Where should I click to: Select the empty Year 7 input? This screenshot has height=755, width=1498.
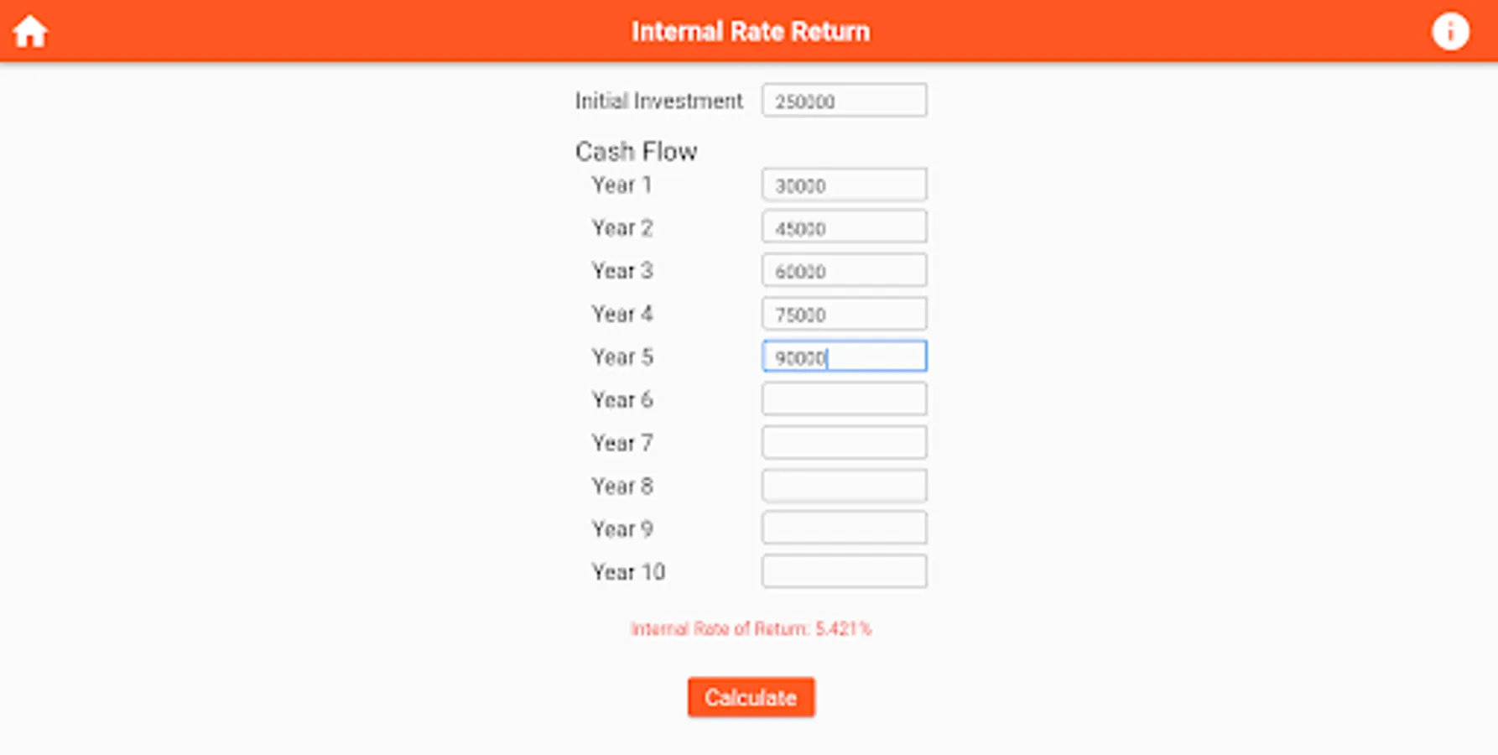tap(844, 443)
